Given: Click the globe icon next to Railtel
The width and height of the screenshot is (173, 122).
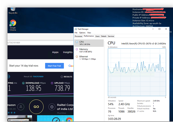Looking at the screenshot, I should [x=52, y=107].
